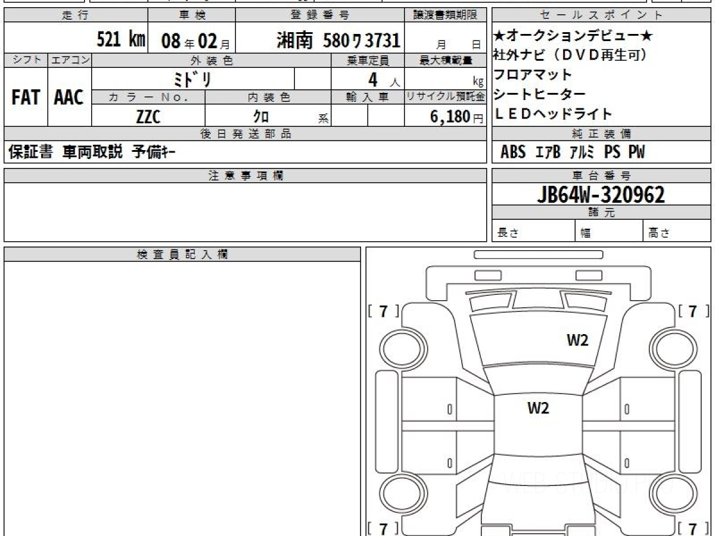The image size is (715, 536).
Task: Select interior color クロ
Action: (261, 116)
